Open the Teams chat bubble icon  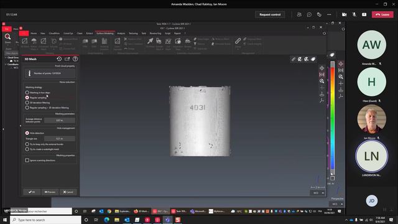tap(309, 14)
